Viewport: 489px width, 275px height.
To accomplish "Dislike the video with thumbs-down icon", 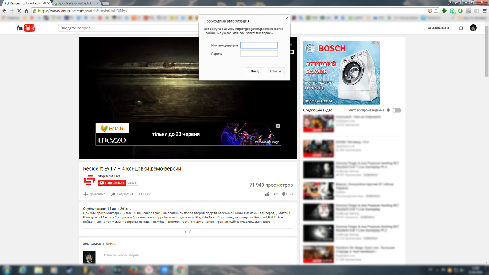I will (284, 194).
